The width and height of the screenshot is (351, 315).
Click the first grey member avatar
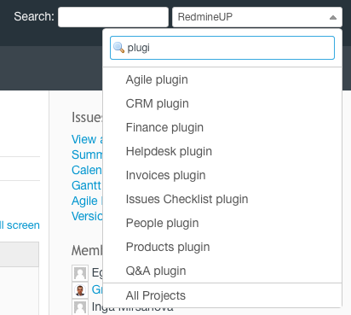click(x=80, y=273)
